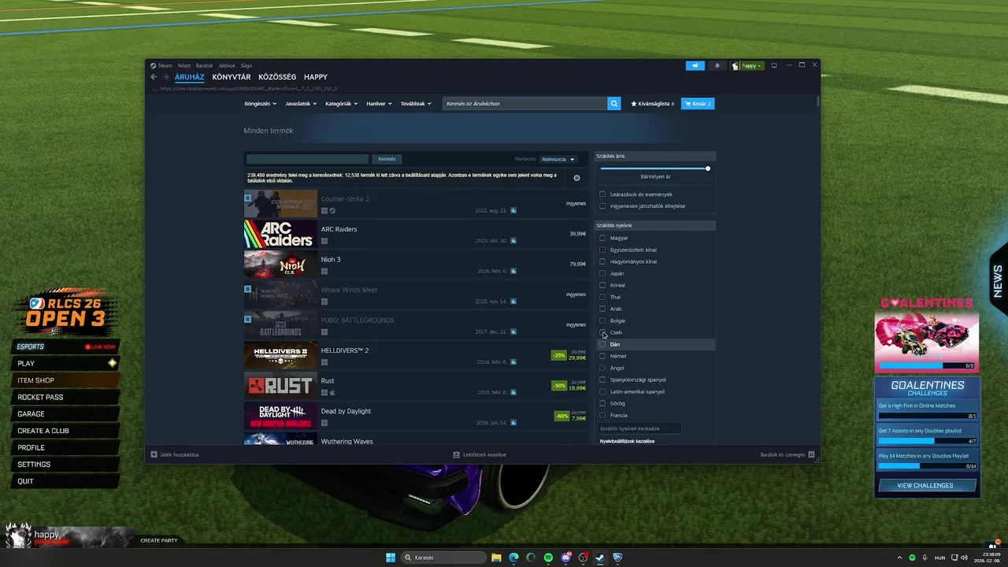Screen dimensions: 1008x567
Task: Click the Big Picture mode monitor icon
Action: pos(774,65)
